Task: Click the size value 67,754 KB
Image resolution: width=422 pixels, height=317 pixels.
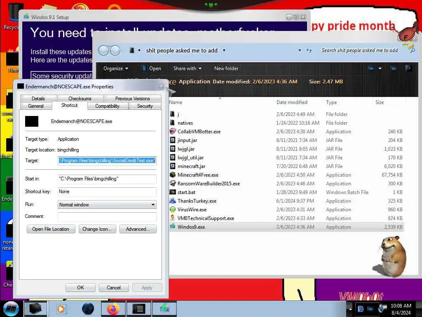Action: (x=392, y=175)
